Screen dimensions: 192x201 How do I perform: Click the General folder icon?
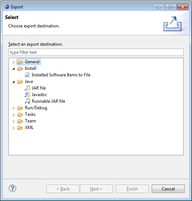(20, 62)
